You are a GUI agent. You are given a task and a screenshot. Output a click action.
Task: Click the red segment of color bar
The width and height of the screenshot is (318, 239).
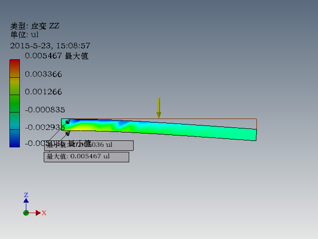14,68
